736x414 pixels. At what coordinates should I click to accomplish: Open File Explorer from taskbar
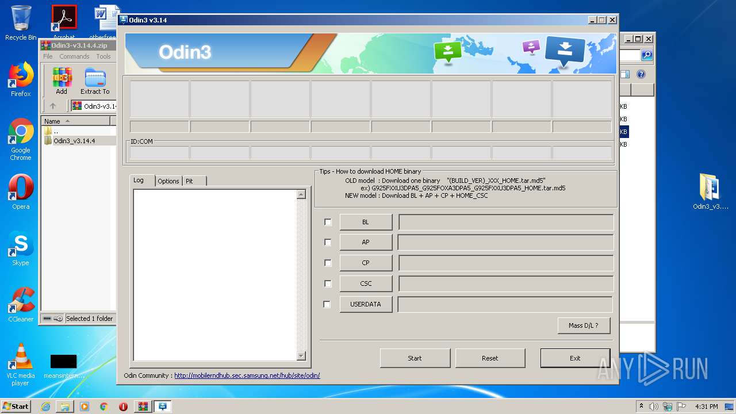pos(65,407)
